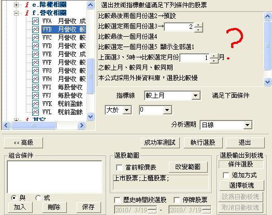Collapse the f.營收相關 tree node
272x215 pixels.
16,13
